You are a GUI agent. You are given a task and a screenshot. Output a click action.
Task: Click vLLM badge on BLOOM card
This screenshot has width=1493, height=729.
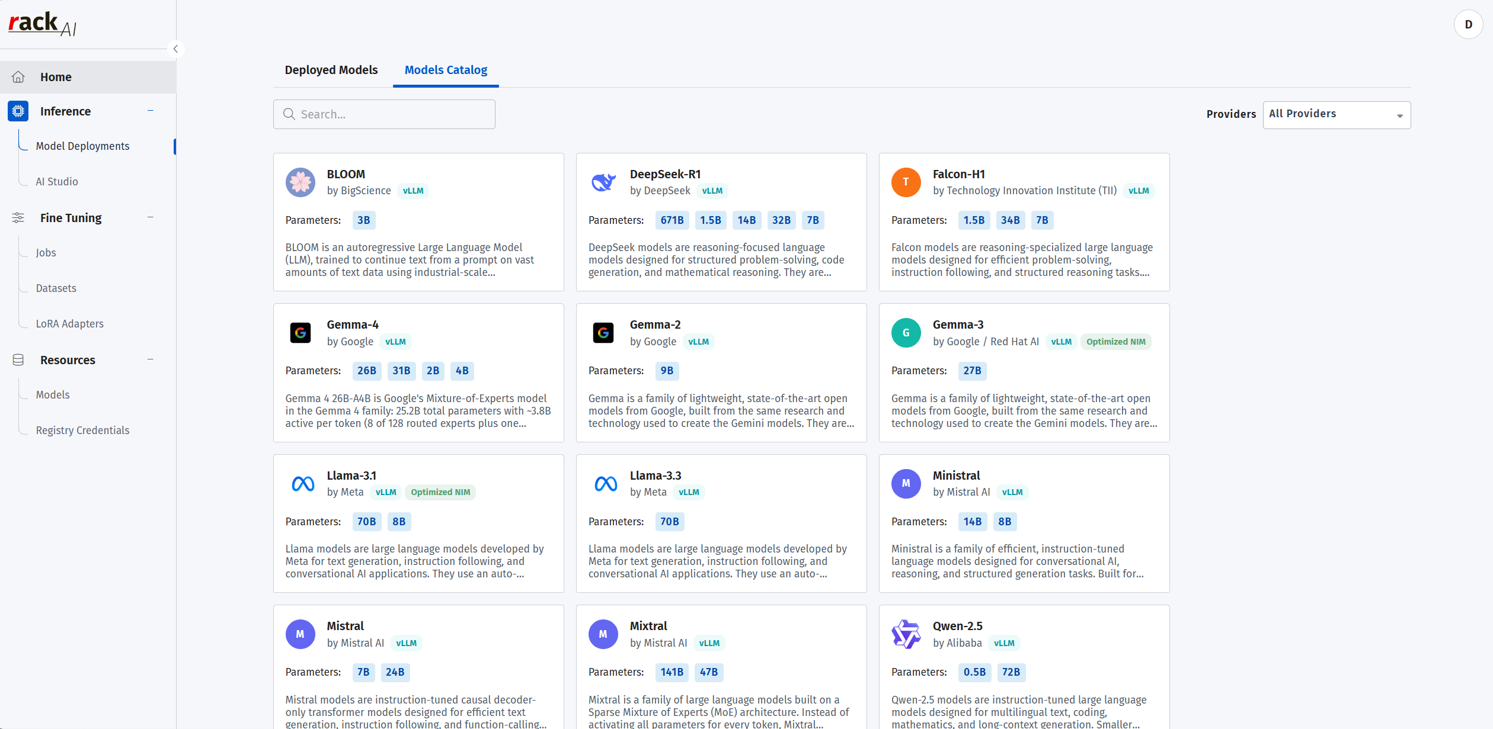(413, 191)
